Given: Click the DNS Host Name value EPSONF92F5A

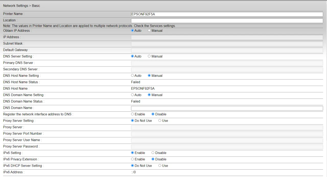Looking at the screenshot, I should (143, 88).
